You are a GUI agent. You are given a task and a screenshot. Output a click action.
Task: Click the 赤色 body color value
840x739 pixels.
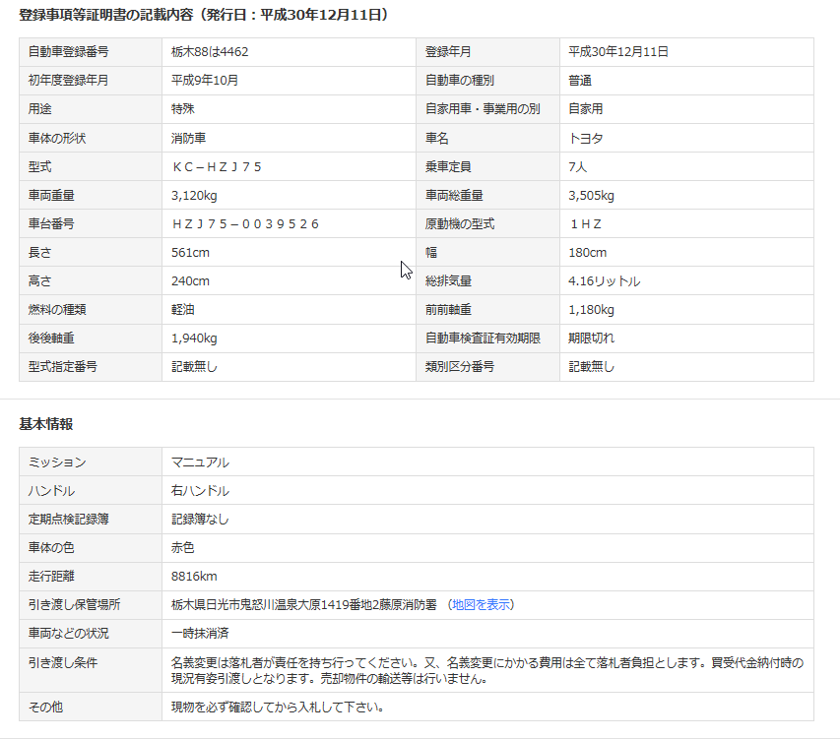coord(183,547)
